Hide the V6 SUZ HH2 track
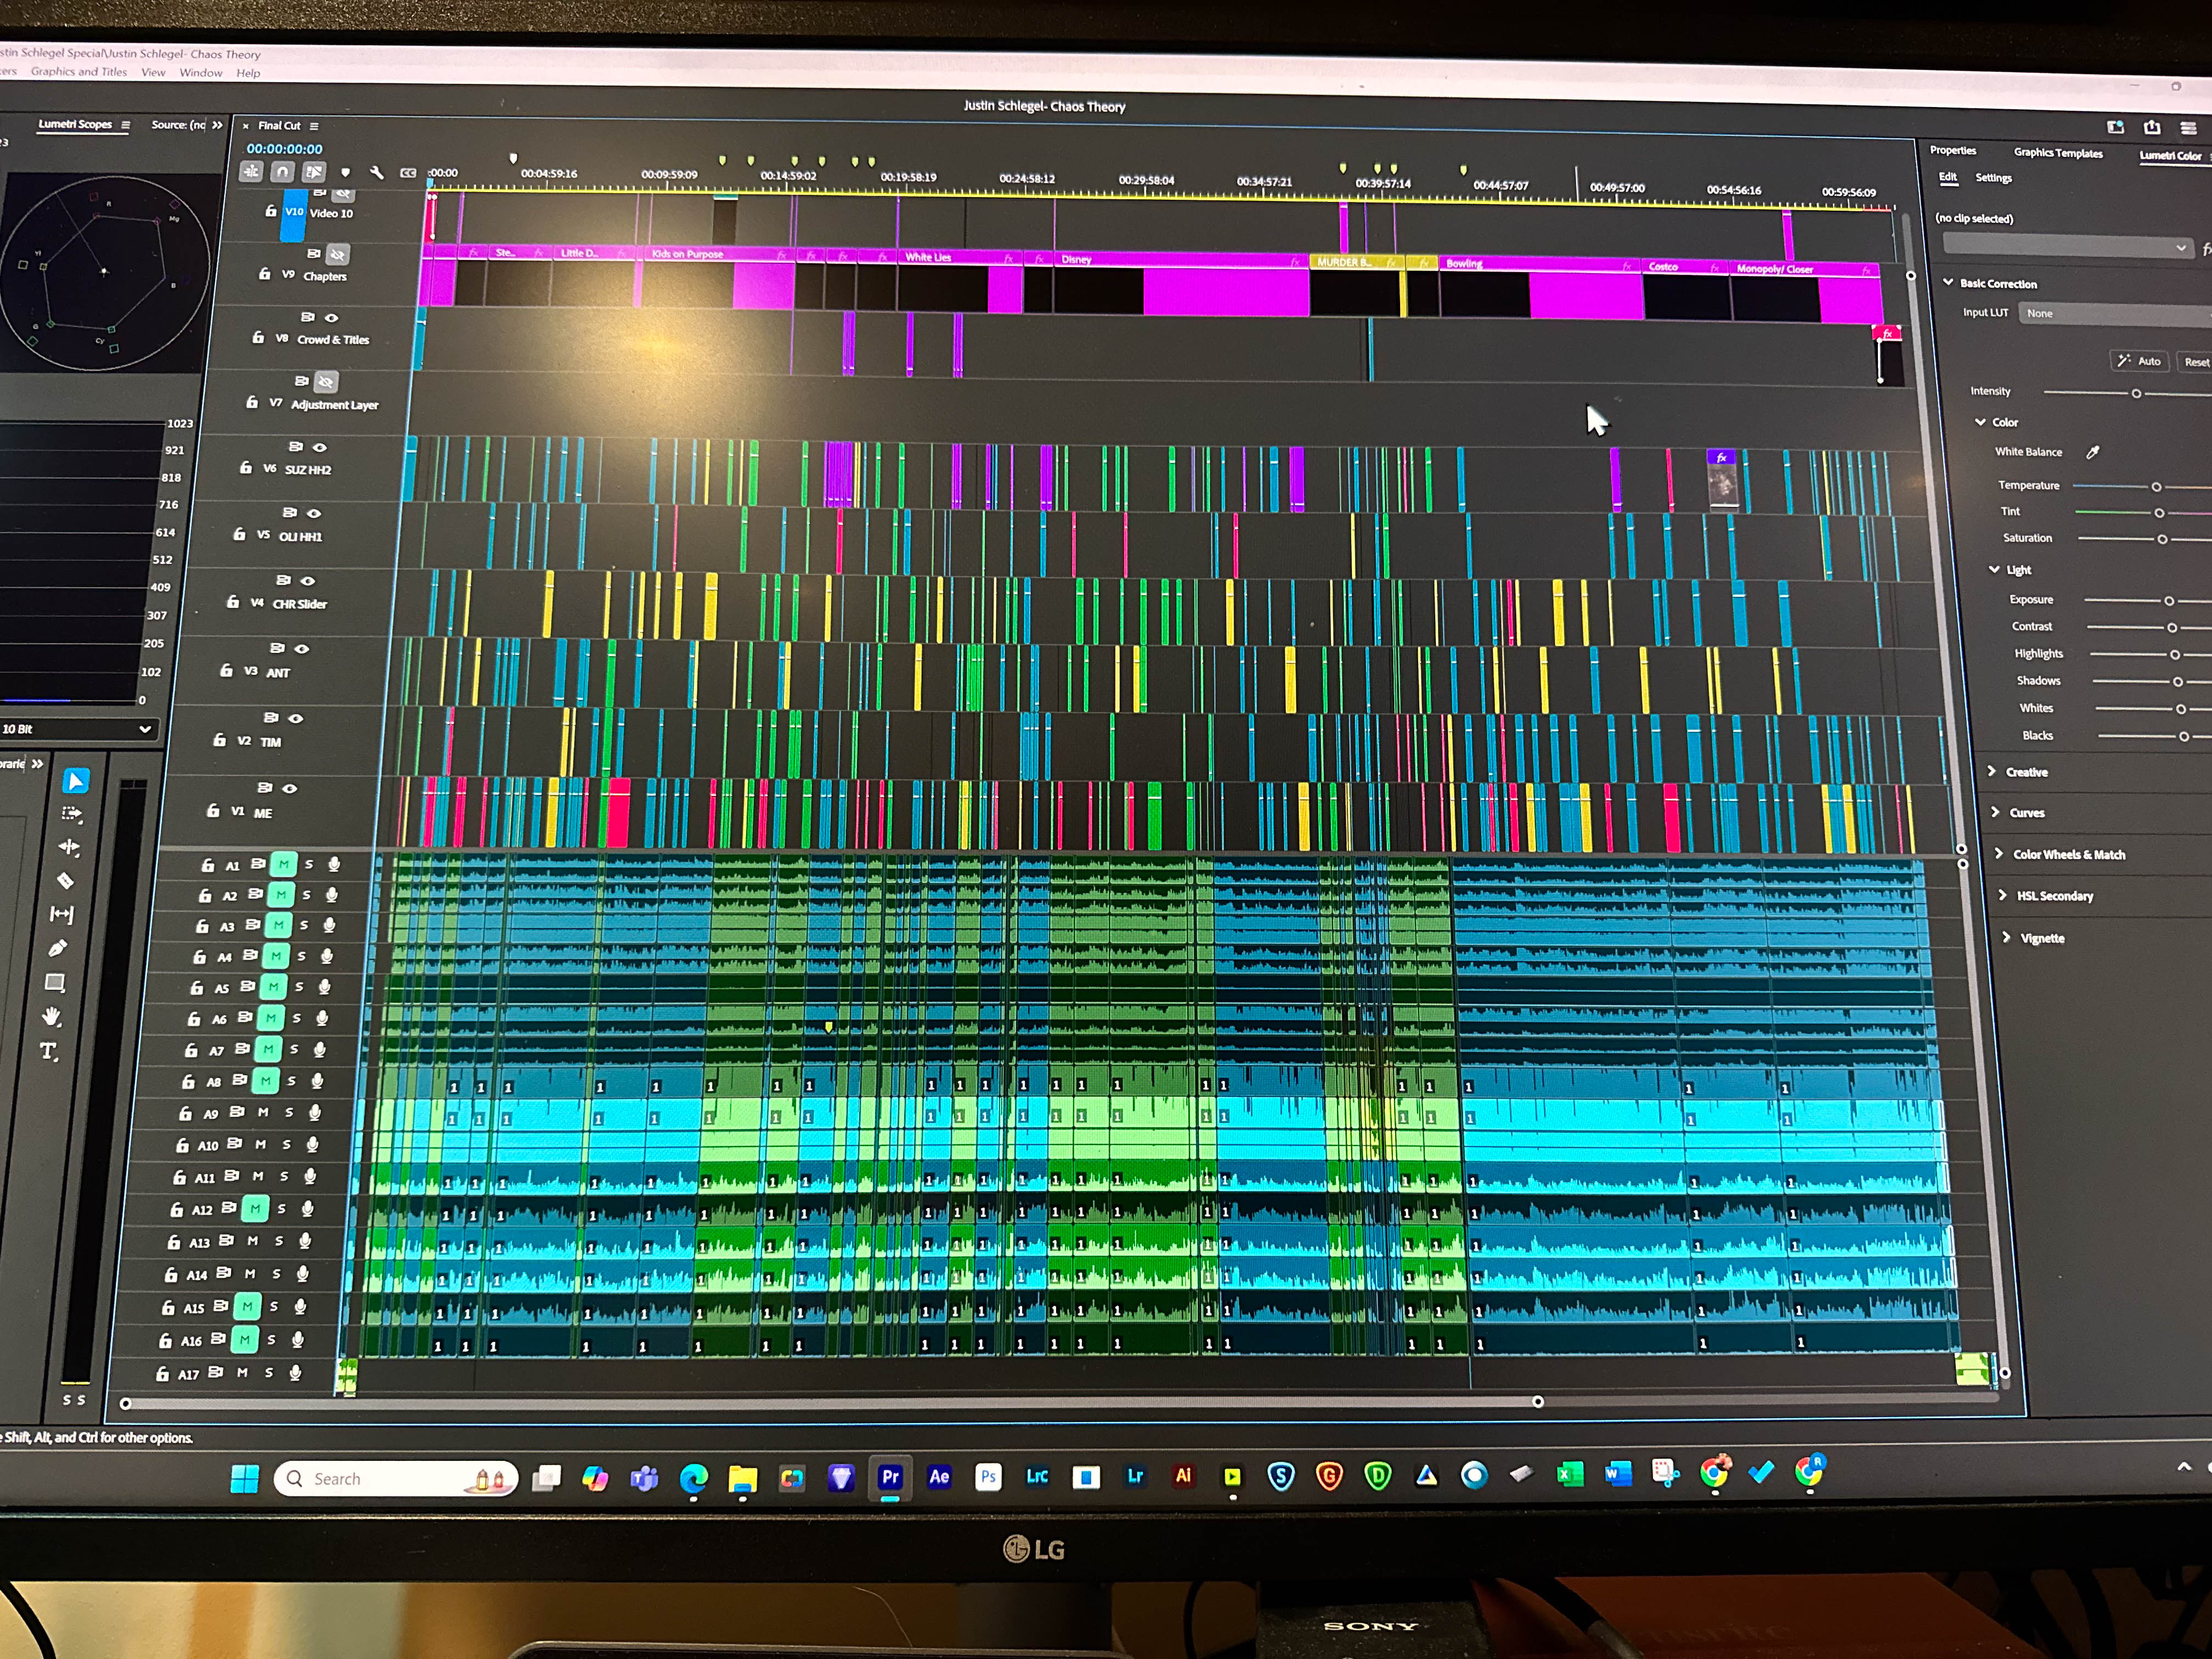 pos(320,447)
